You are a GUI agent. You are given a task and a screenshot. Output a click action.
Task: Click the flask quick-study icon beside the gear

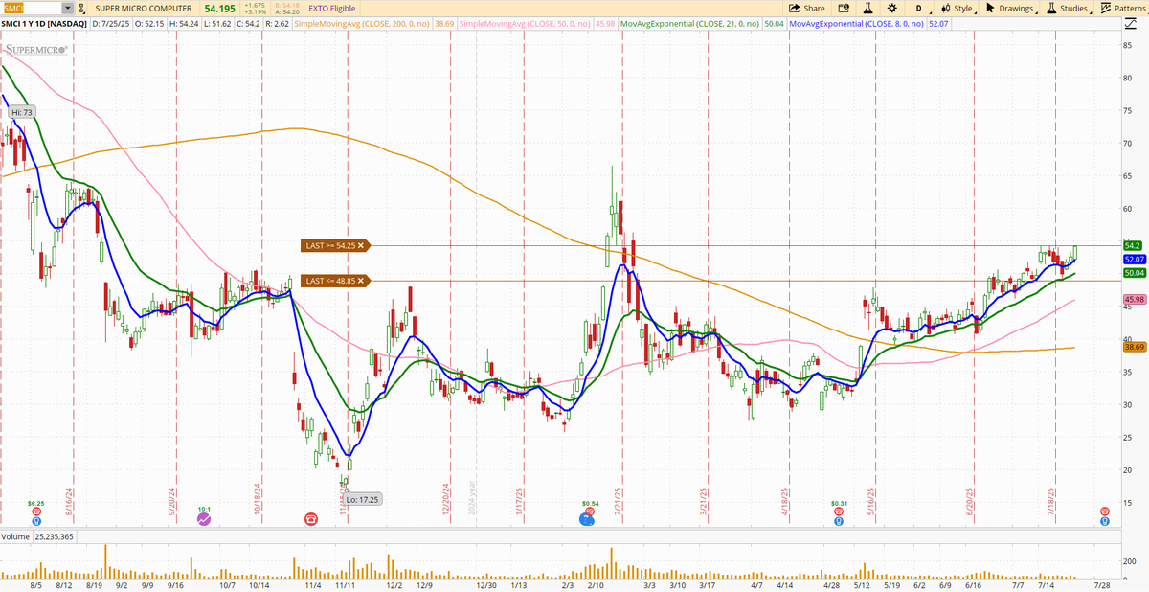(x=868, y=8)
